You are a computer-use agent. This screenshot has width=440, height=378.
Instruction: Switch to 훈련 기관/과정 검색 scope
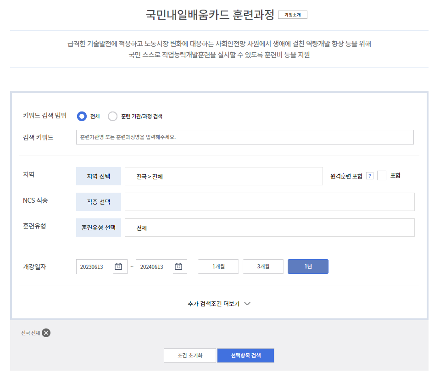pos(113,116)
